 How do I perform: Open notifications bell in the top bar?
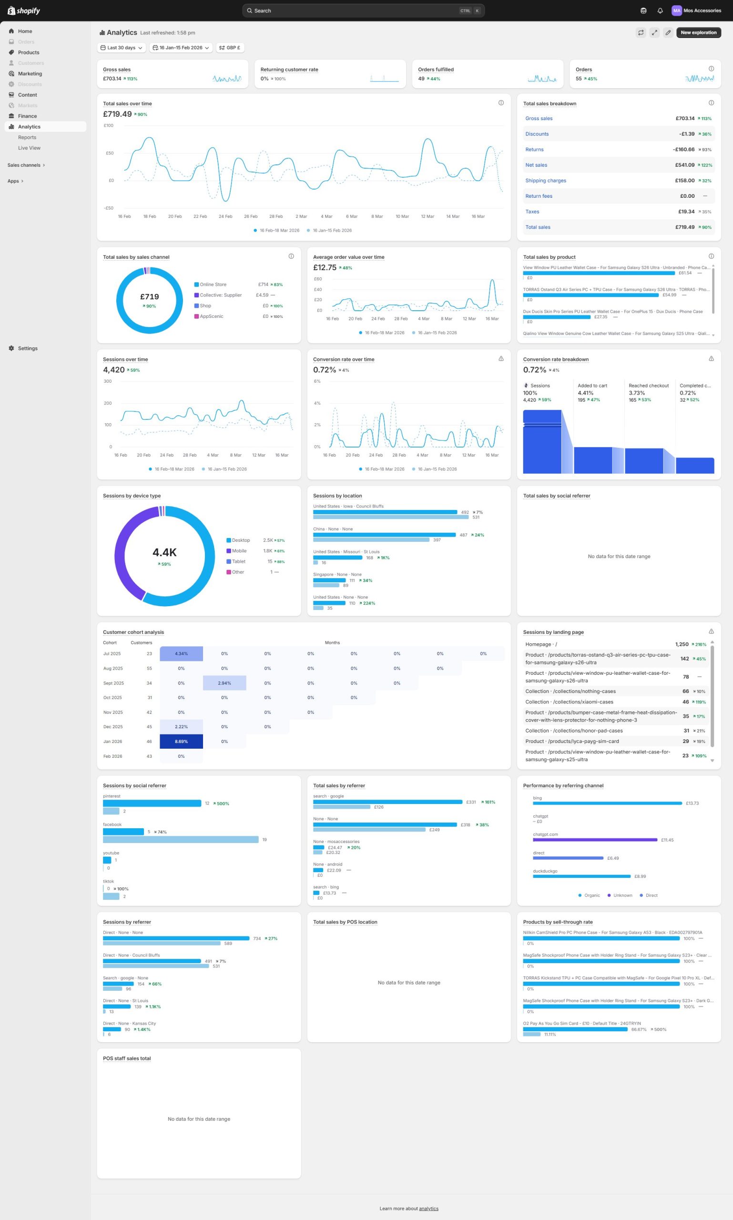tap(660, 10)
